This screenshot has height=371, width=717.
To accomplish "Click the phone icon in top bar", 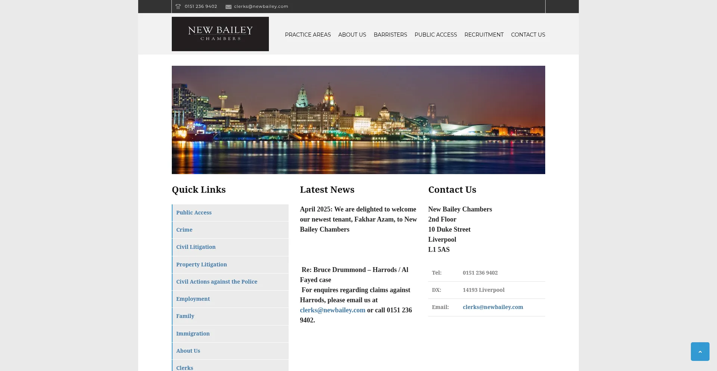I will click(178, 6).
